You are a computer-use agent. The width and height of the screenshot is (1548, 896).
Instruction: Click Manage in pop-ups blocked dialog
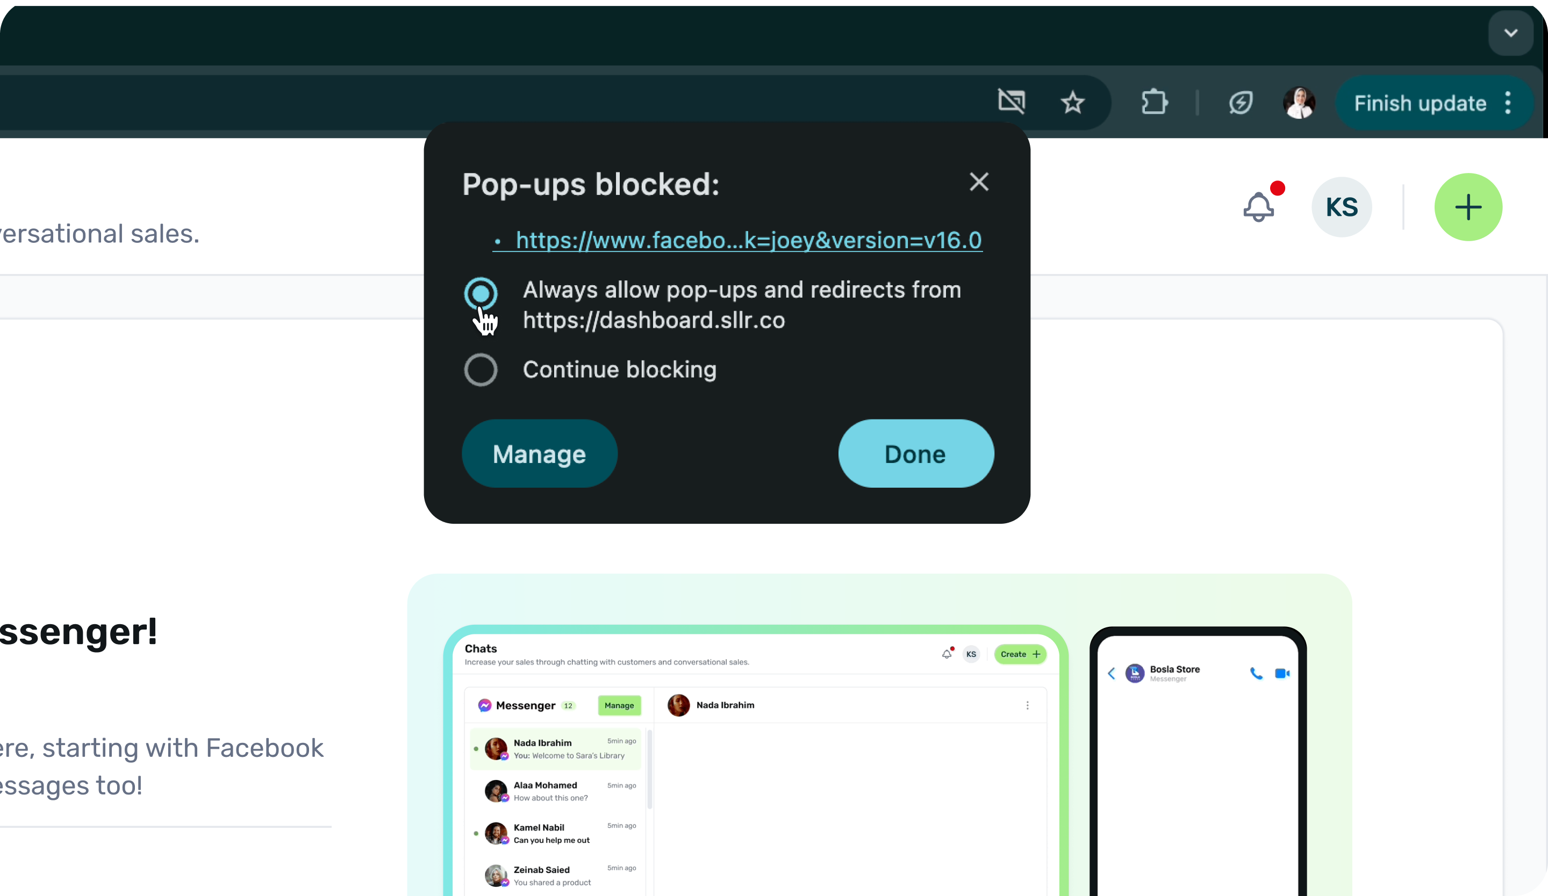coord(539,454)
